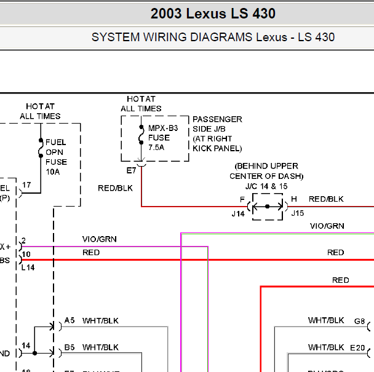Click the splice dot beside pin 14

(34, 353)
